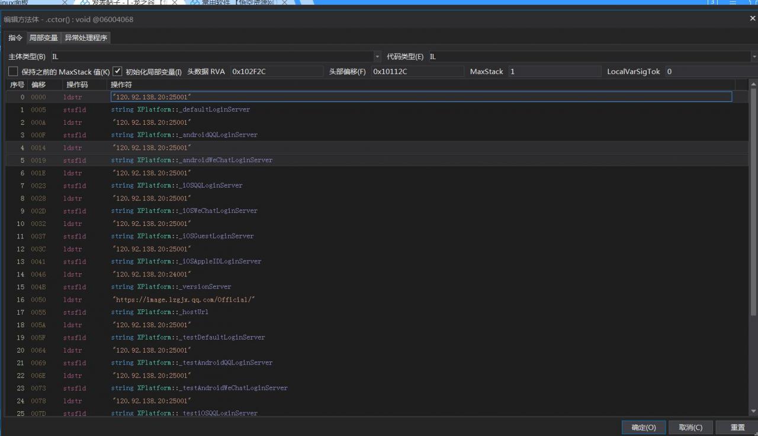Viewport: 758px width, 436px height.
Task: Select the "120.92.138.20:24001" string operand
Action: point(152,274)
